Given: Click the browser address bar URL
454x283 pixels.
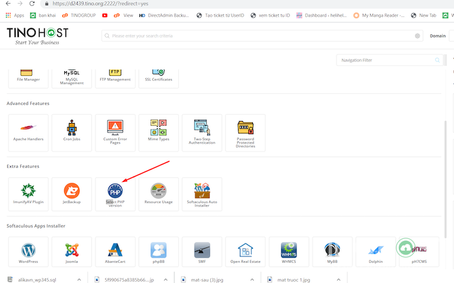Looking at the screenshot, I should 100,4.
